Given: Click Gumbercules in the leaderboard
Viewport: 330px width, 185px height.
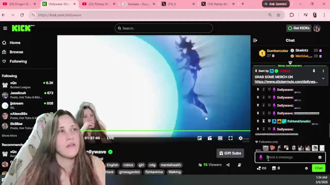Looking at the screenshot, I should point(277,51).
